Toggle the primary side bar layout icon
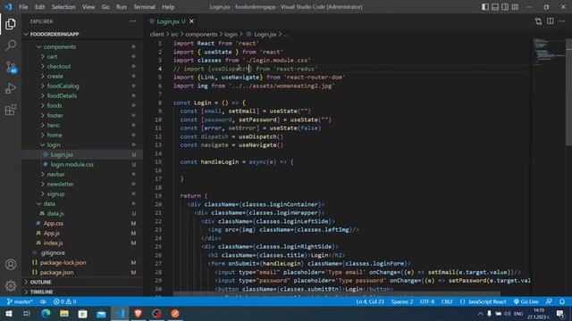572x321 pixels. [484, 7]
